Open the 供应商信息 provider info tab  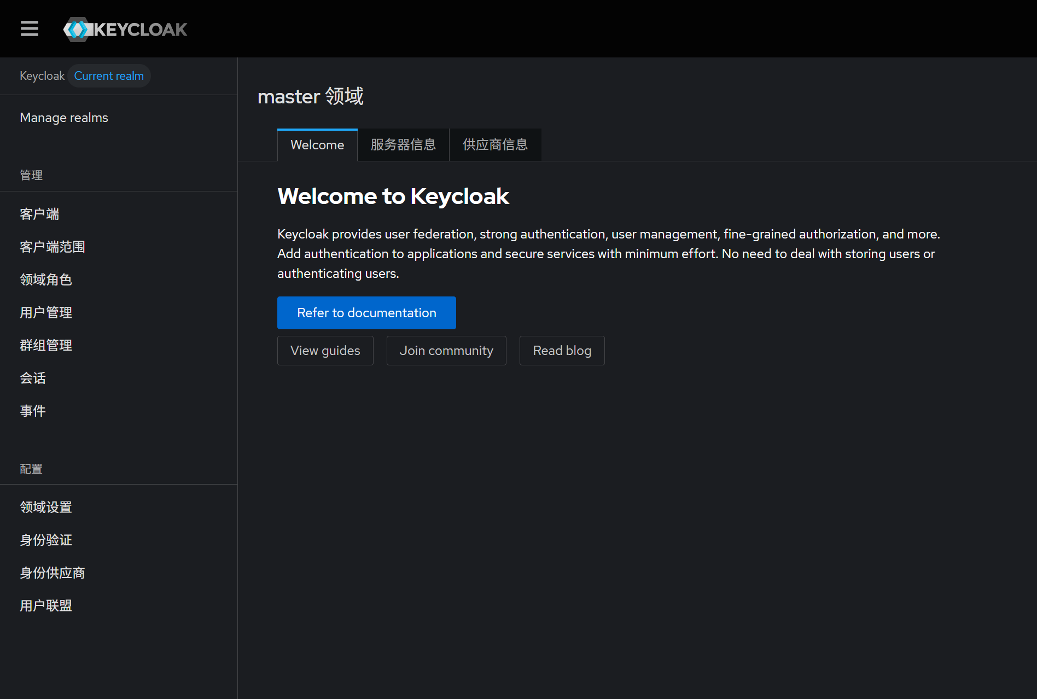pos(495,145)
